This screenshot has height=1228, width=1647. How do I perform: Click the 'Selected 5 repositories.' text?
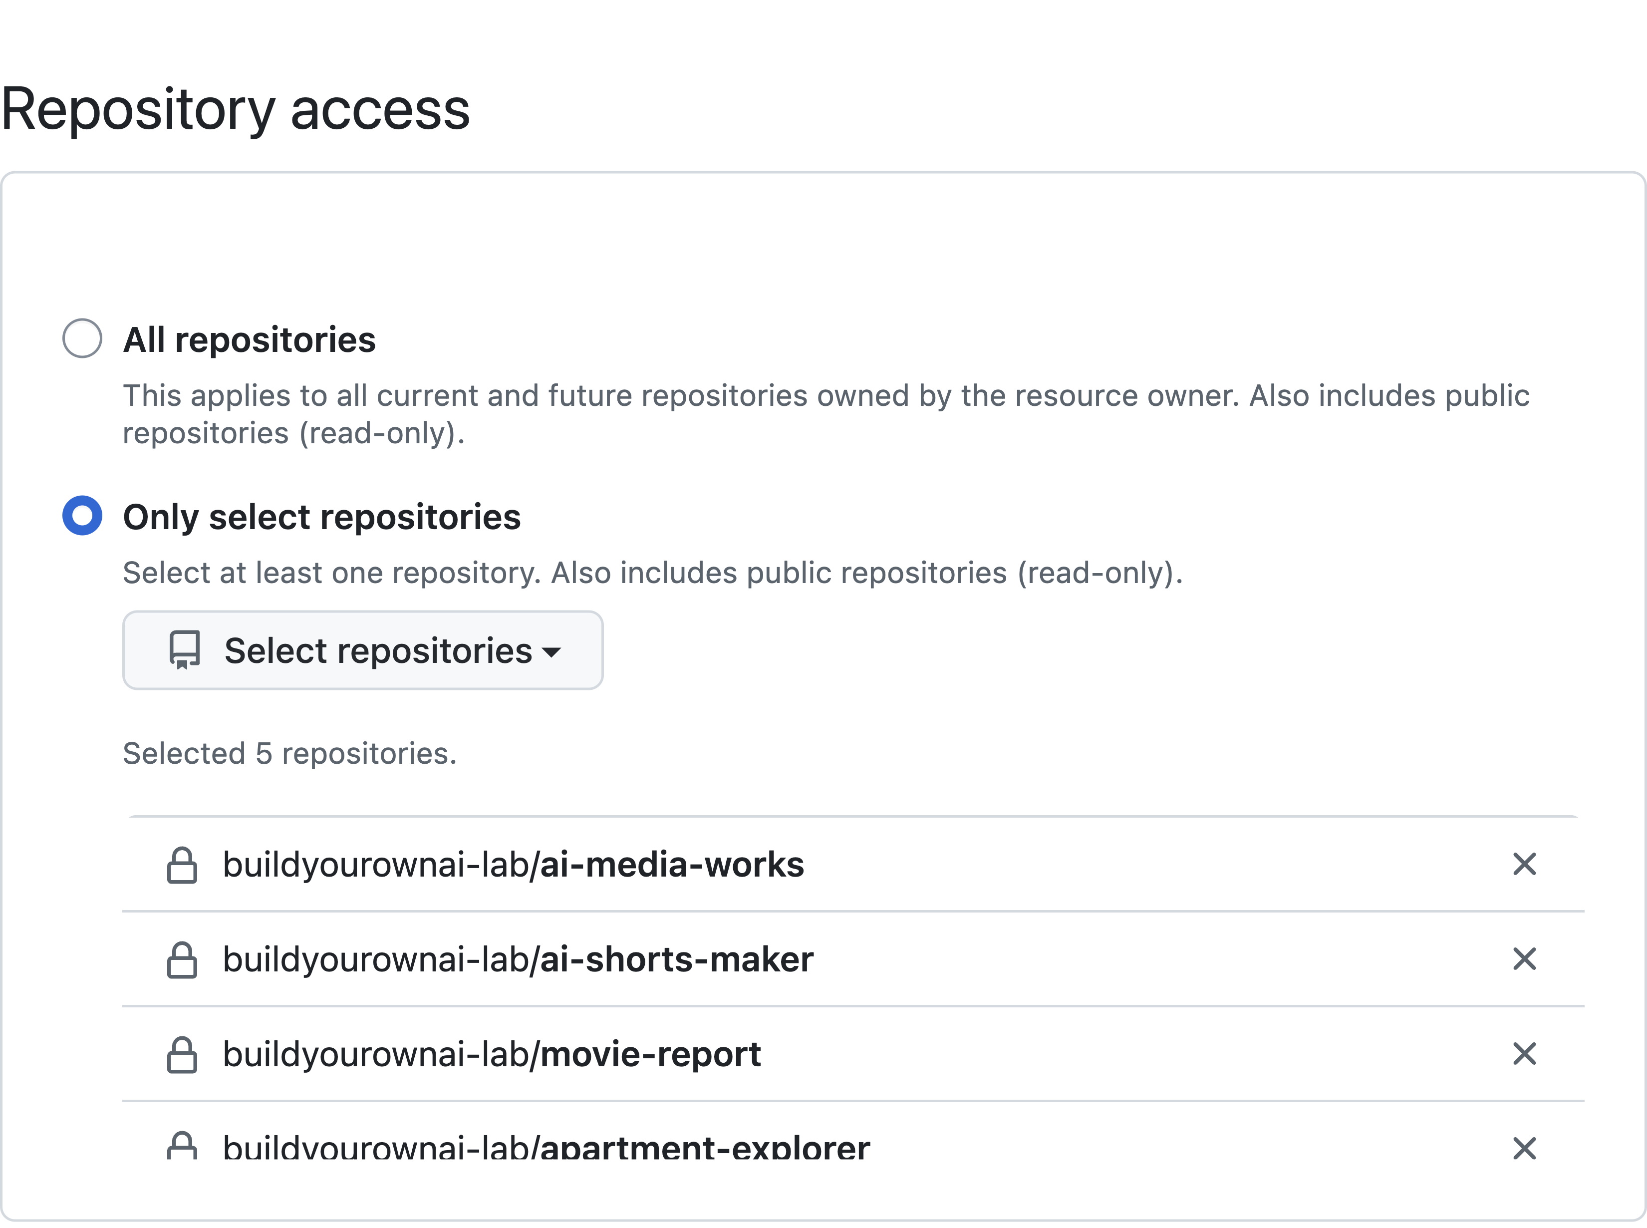pyautogui.click(x=290, y=754)
